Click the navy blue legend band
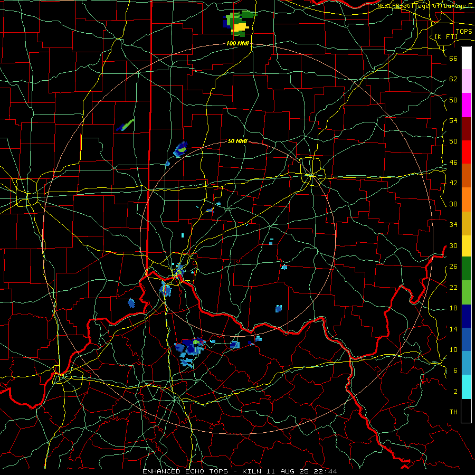Screen dimensions: 475x475 click(466, 316)
